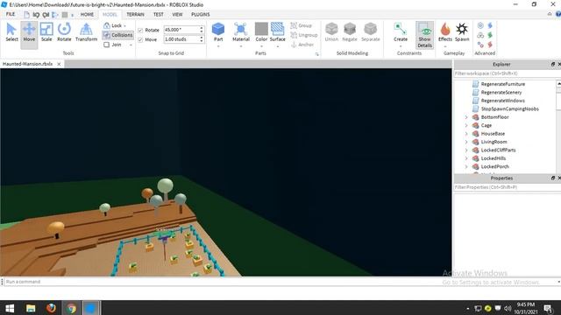
Task: Pick the Scale tool
Action: (46, 32)
